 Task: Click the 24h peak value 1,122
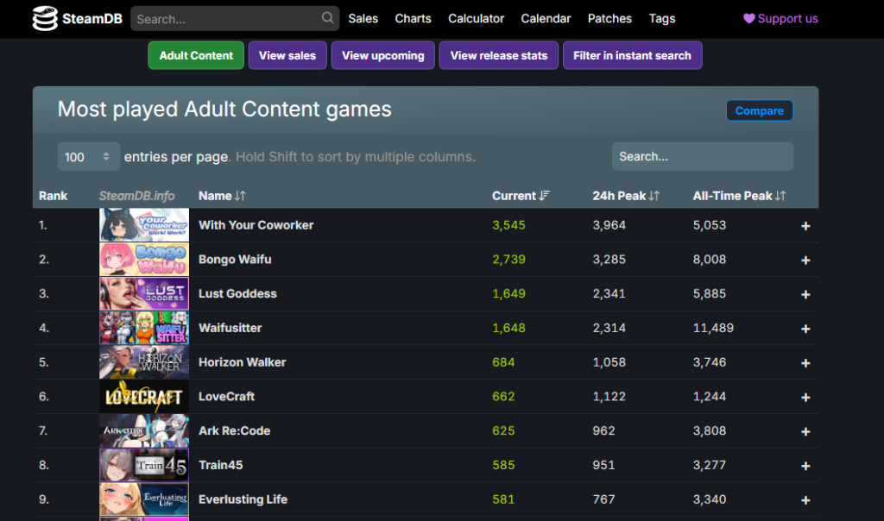click(x=609, y=397)
